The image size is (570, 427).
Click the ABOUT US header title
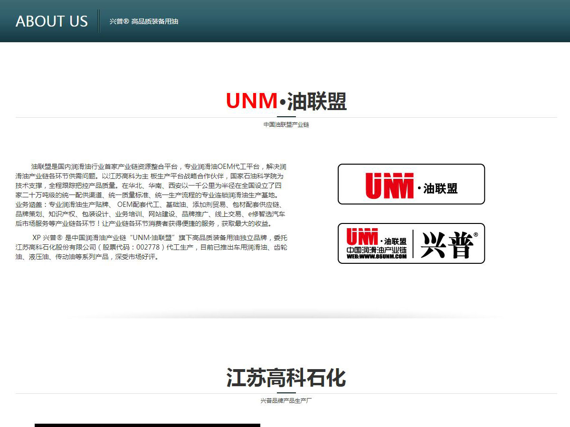[52, 21]
